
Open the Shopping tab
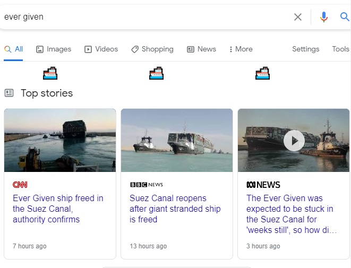(152, 49)
